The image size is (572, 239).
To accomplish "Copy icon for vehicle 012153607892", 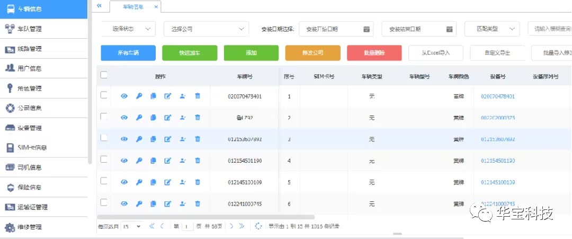I will tap(153, 139).
